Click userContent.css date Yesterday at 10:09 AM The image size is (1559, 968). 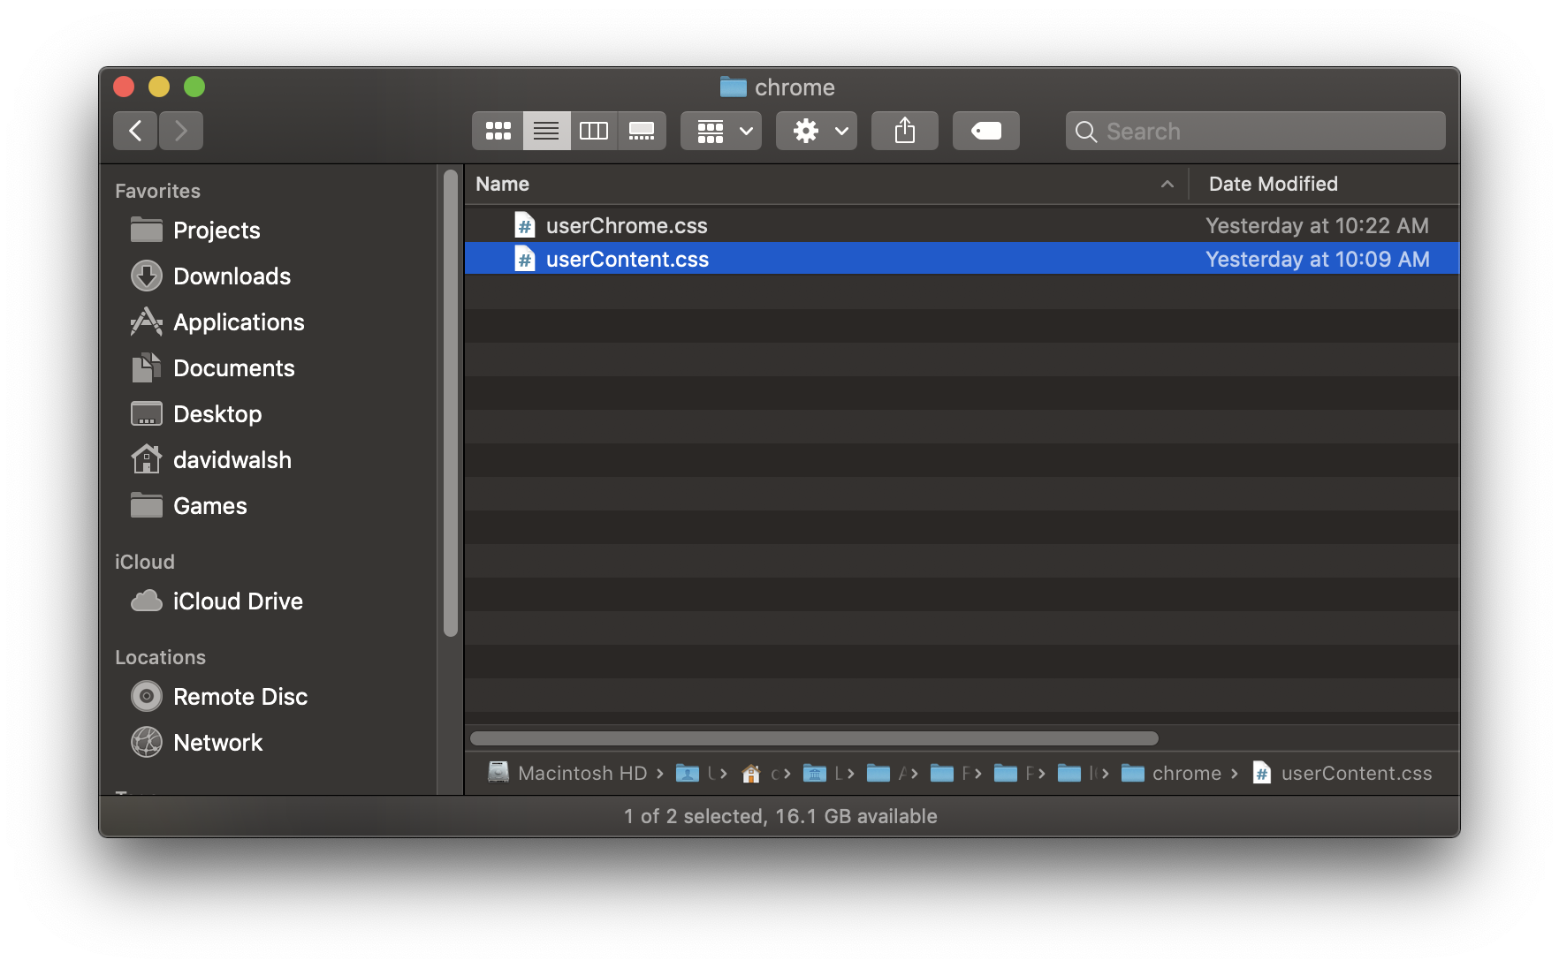point(1317,260)
